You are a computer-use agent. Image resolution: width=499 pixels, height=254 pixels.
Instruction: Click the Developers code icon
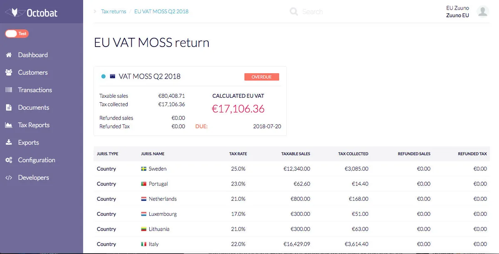click(x=9, y=178)
